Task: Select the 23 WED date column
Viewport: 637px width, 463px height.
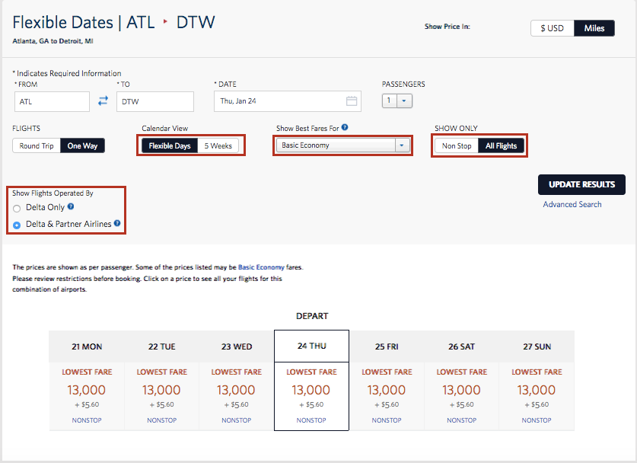Action: point(237,346)
